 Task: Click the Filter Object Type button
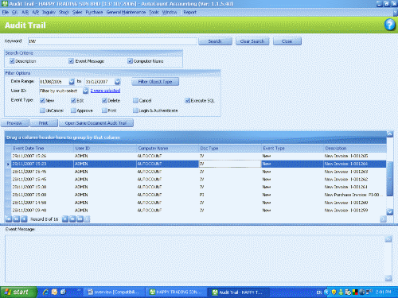click(x=155, y=82)
